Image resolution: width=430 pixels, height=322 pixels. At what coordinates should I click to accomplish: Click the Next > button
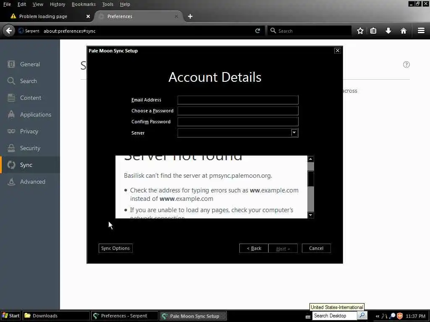283,248
